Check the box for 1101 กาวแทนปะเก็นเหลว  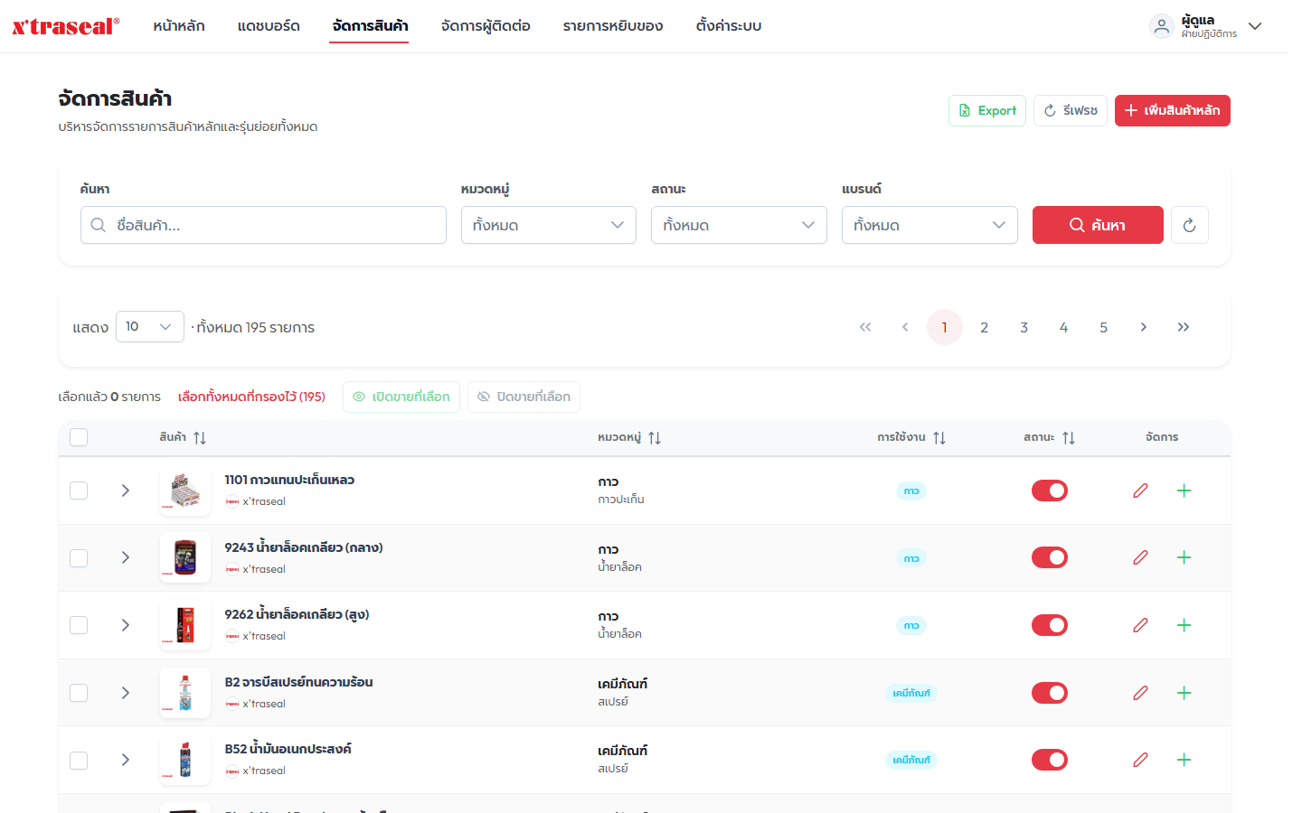pyautogui.click(x=79, y=491)
